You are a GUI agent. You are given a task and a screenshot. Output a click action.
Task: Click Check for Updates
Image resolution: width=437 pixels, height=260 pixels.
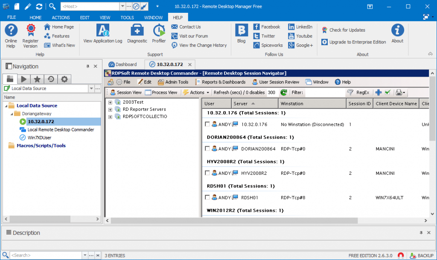pos(347,30)
